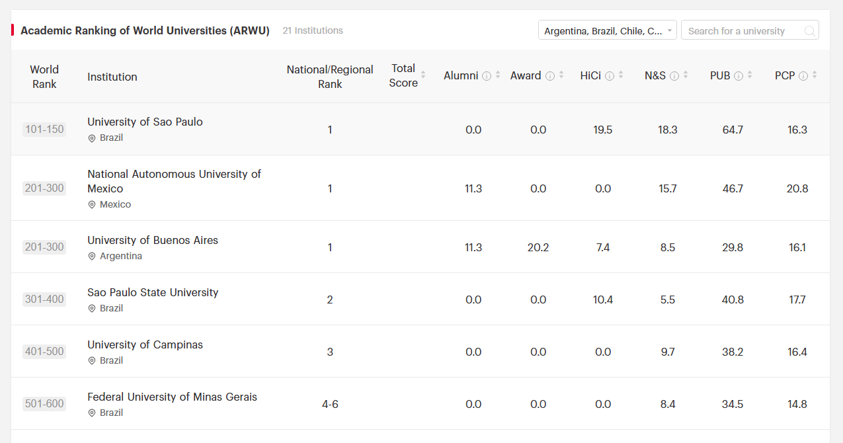Screen dimensions: 843x443
Task: Select the 46.7 PUB score cell
Action: click(733, 188)
